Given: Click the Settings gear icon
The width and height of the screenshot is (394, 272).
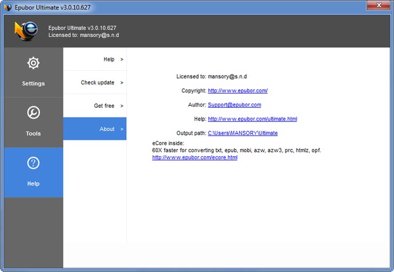Looking at the screenshot, I should [33, 63].
